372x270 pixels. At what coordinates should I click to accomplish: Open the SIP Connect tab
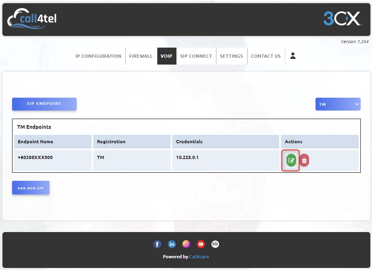(196, 56)
